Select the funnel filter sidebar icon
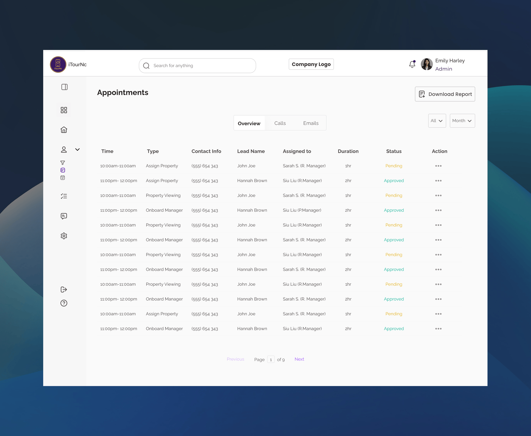The height and width of the screenshot is (436, 531). (x=63, y=163)
